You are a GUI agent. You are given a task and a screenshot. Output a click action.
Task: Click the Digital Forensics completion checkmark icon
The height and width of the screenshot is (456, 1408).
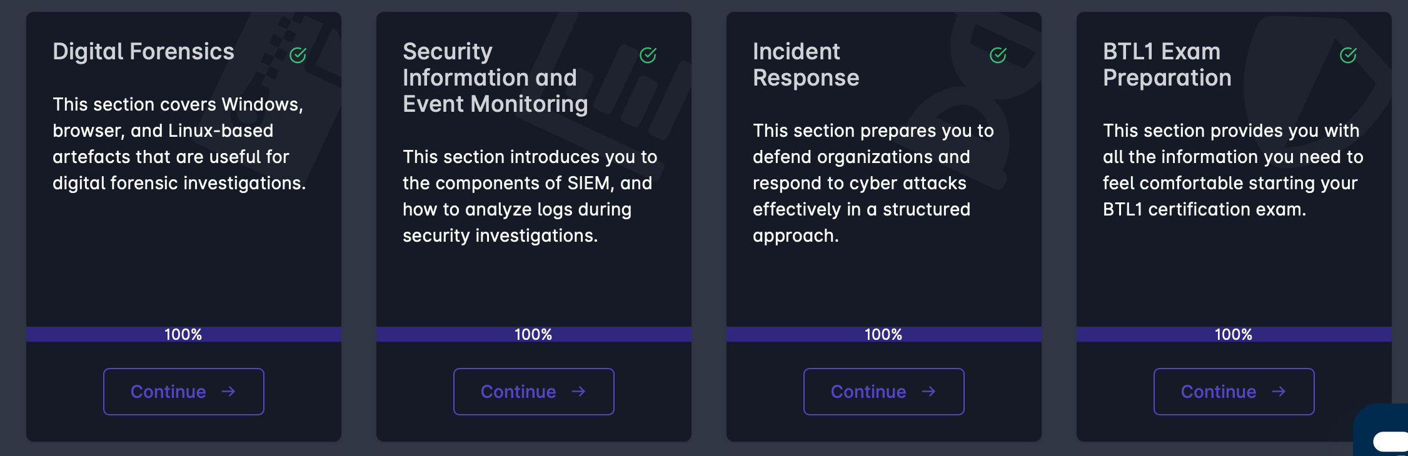point(298,55)
